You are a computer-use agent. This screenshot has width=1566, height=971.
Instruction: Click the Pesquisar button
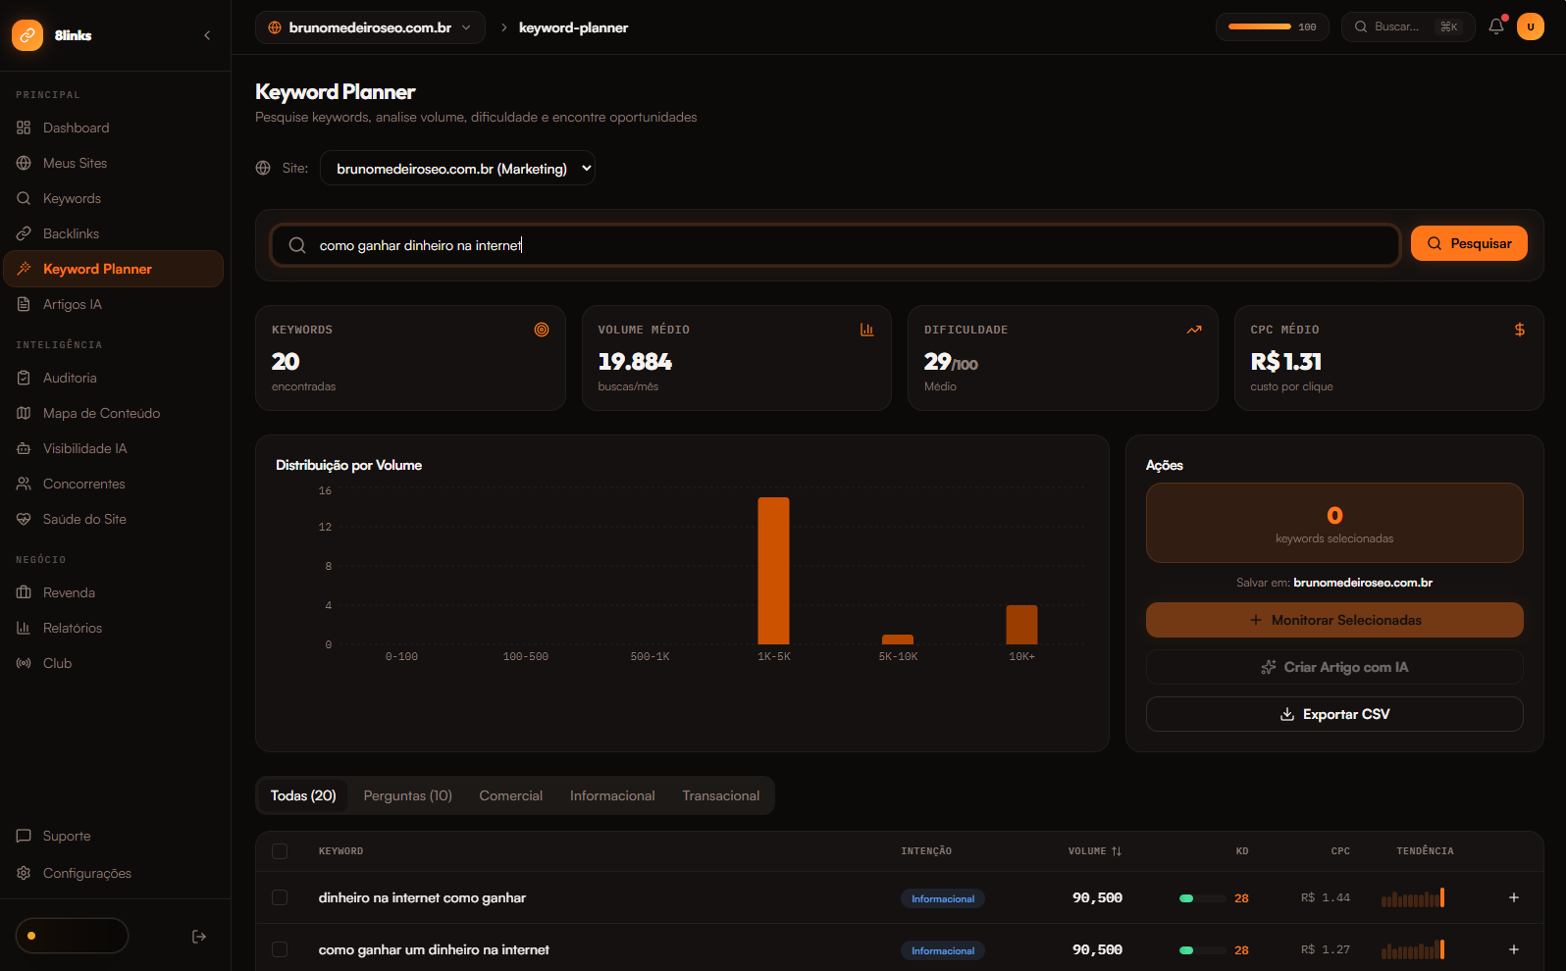(x=1469, y=243)
